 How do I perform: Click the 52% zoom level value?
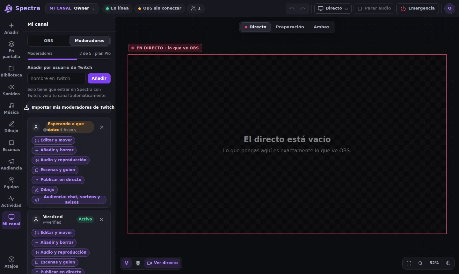coord(434,263)
